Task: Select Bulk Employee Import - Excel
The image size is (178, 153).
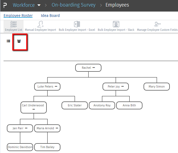Action: coord(77,26)
